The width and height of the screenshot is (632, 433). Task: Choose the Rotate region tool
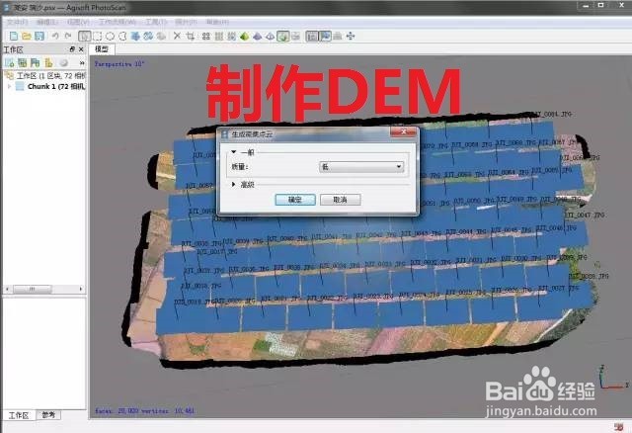click(148, 37)
